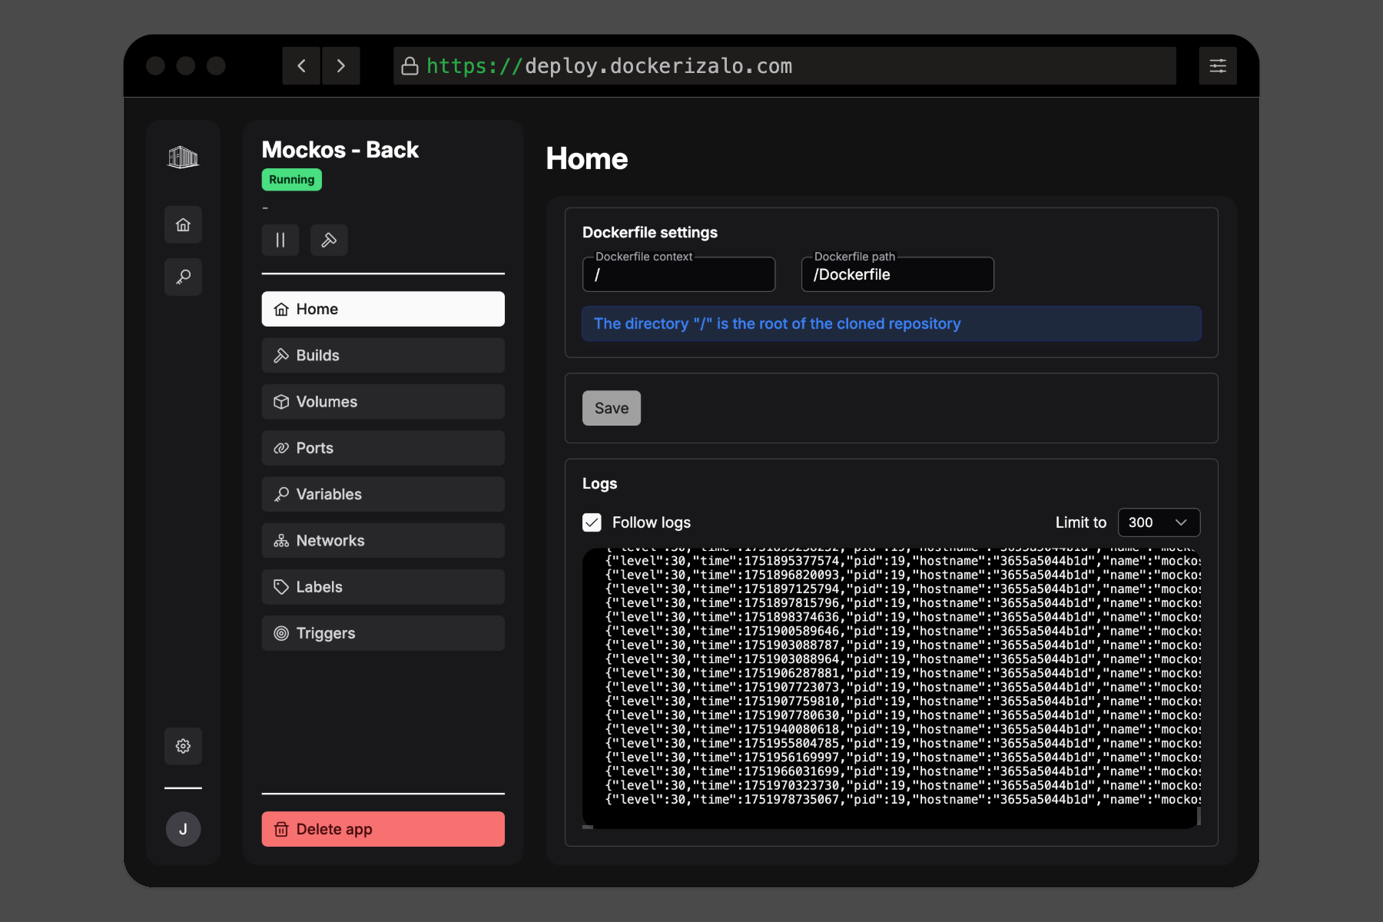Screen dimensions: 1383x922
Task: Click the hammer build icon button
Action: point(329,240)
